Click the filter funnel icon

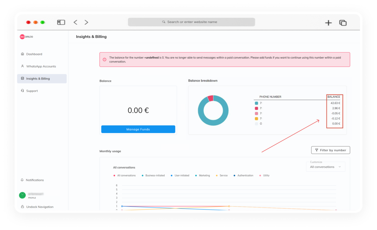pos(316,150)
